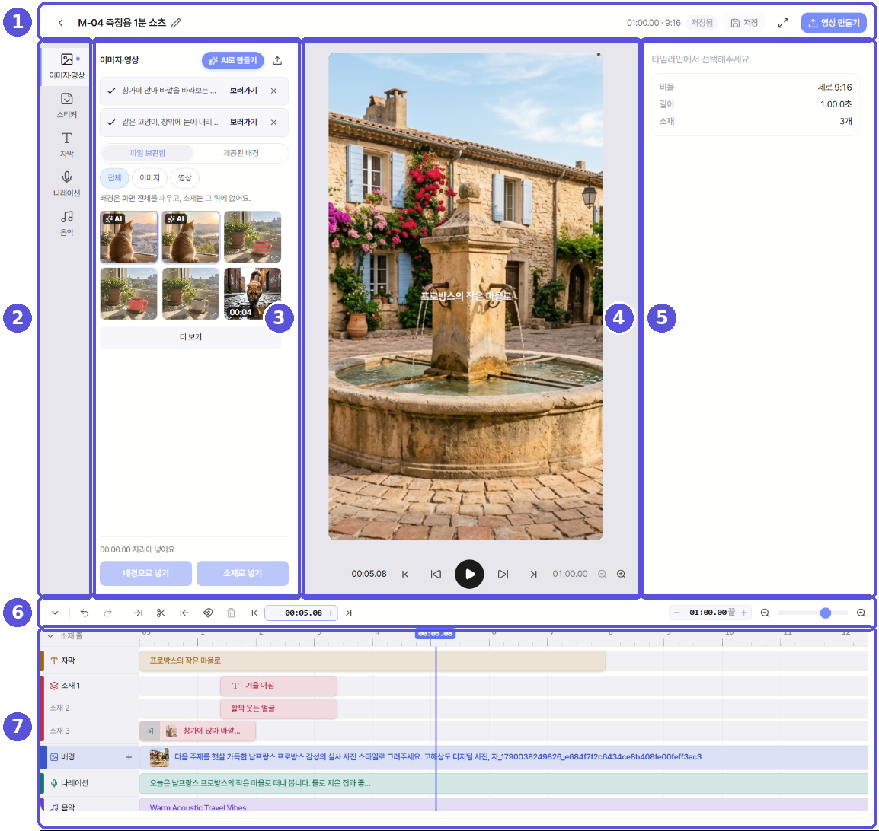Toggle fullscreen with the expand arrows icon
Viewport: 879px width, 831px height.
tap(783, 23)
